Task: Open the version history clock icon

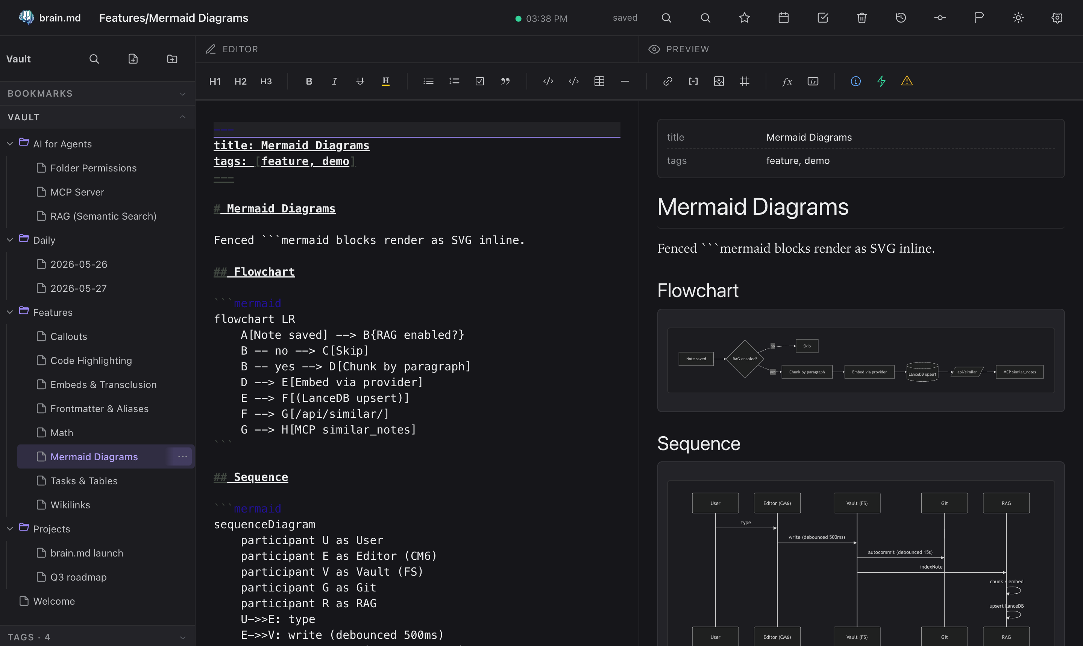Action: (x=901, y=18)
